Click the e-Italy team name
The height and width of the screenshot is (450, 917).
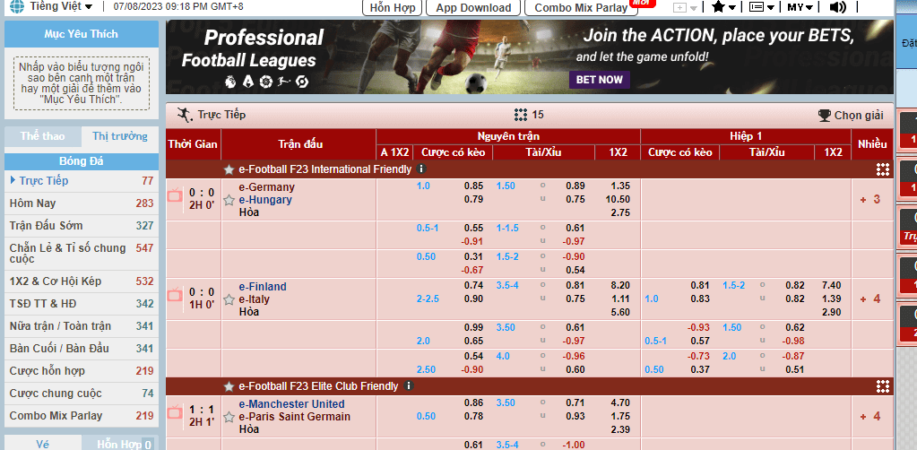[255, 299]
